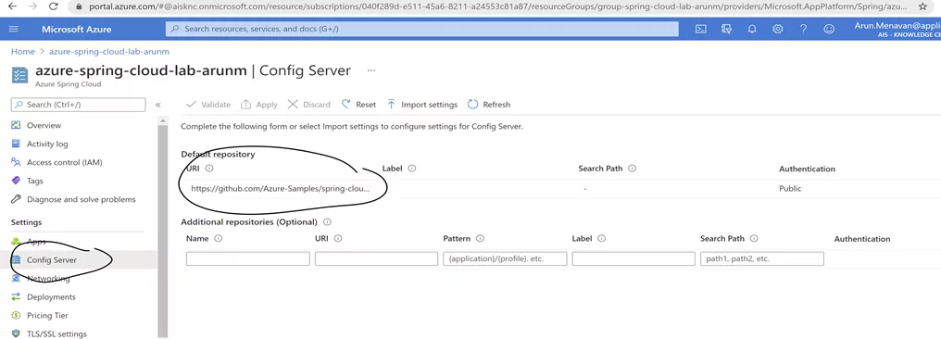The image size is (941, 339).
Task: Open the ellipsis more options beside Config Server title
Action: coord(371,70)
